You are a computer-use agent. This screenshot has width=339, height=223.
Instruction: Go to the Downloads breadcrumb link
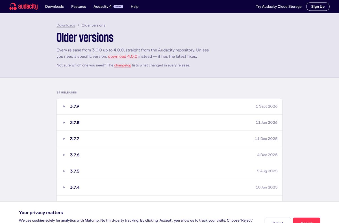(x=66, y=25)
